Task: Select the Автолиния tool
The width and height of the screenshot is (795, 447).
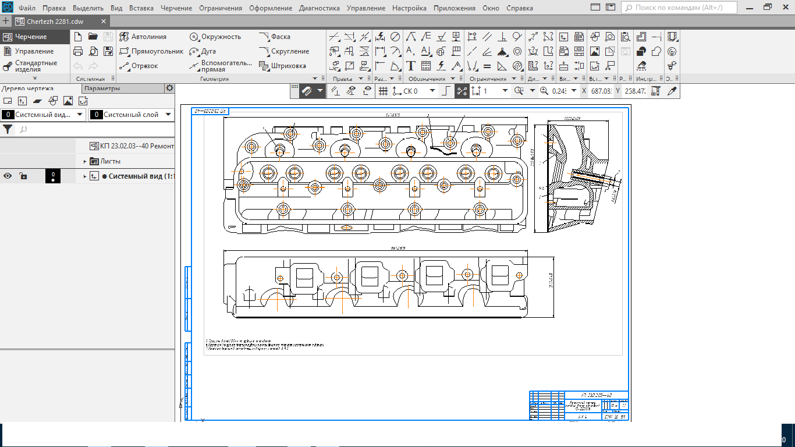Action: click(143, 37)
